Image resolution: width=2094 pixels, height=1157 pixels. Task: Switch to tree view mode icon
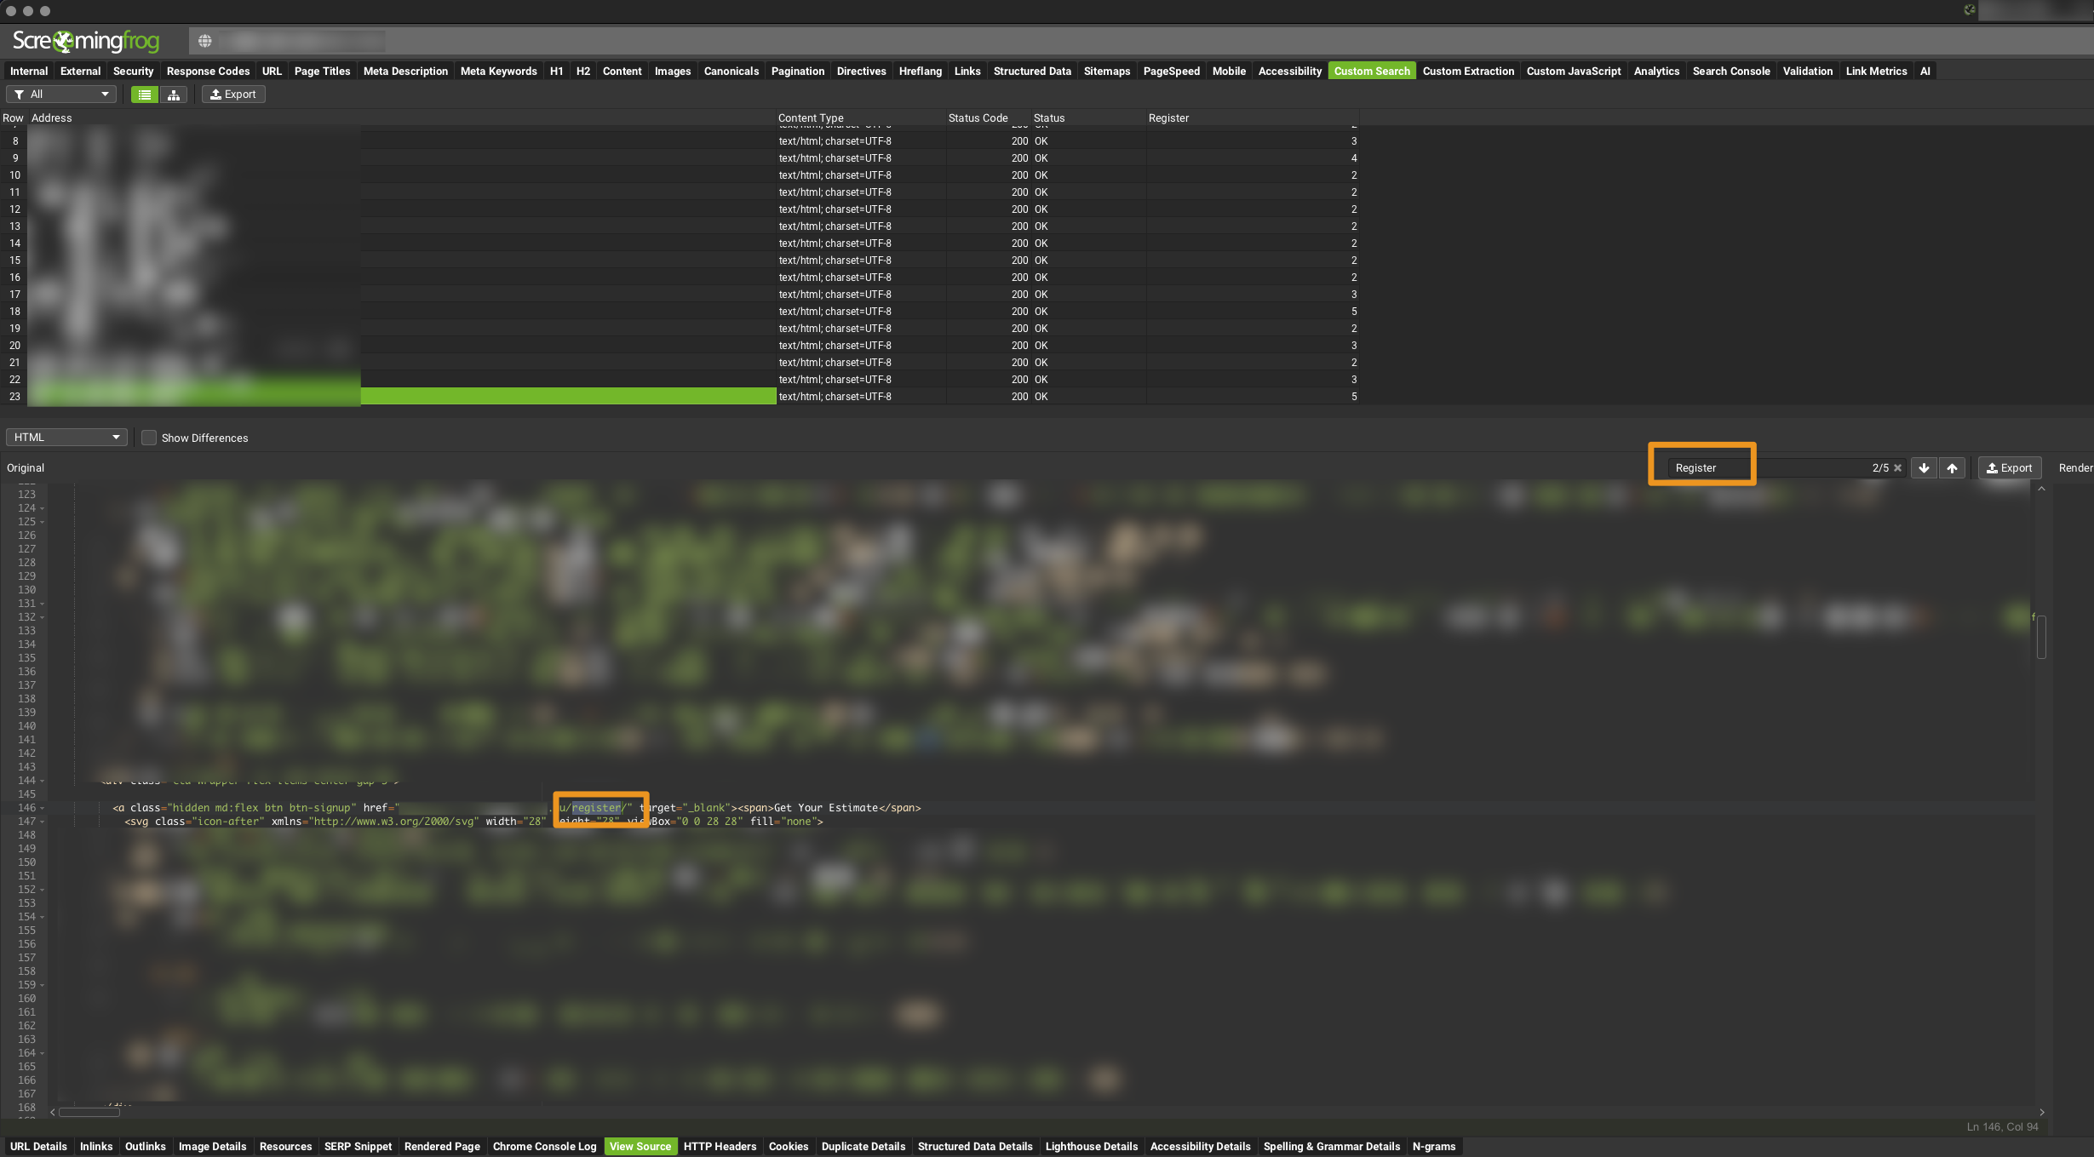(x=174, y=95)
